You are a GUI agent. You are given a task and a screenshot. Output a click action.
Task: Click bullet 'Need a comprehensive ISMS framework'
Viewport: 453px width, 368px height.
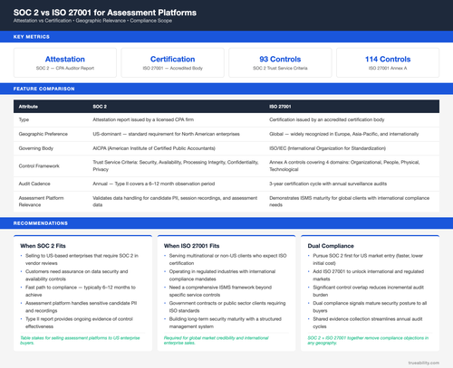(x=220, y=291)
